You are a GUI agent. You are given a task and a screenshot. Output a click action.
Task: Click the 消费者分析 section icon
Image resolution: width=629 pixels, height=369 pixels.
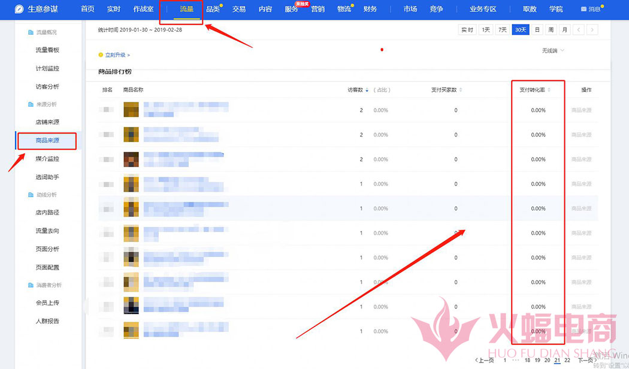click(x=31, y=285)
